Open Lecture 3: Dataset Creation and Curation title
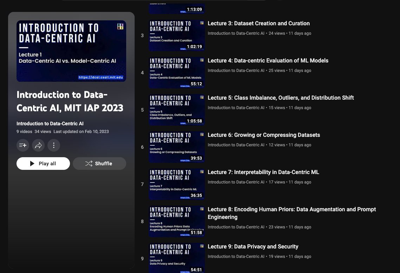Image resolution: width=400 pixels, height=273 pixels. (259, 24)
